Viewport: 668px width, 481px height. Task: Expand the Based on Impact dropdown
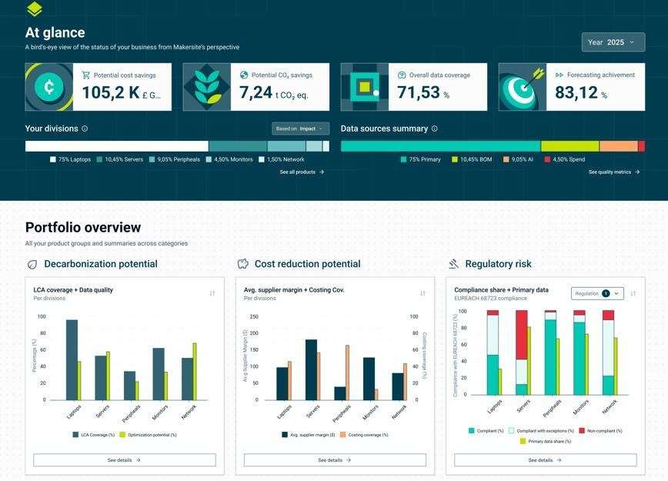300,129
